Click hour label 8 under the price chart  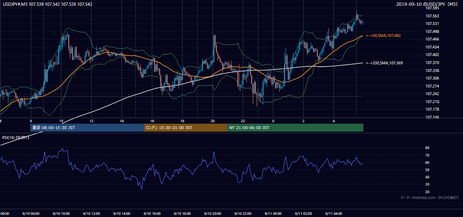tap(31, 121)
